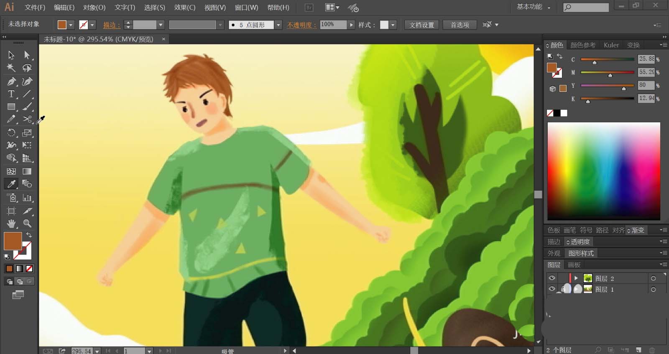The image size is (669, 354).
Task: Open the Bridge (Br) button
Action: [309, 8]
